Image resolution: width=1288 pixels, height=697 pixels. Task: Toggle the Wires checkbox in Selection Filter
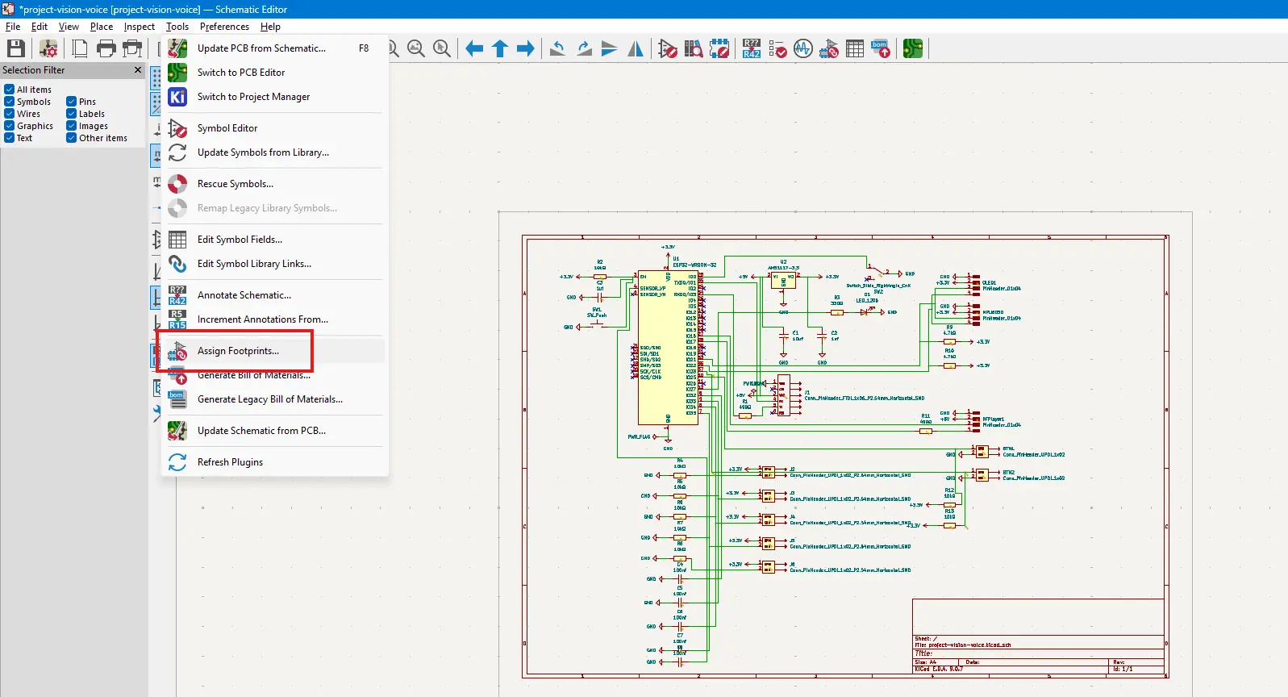tap(10, 114)
